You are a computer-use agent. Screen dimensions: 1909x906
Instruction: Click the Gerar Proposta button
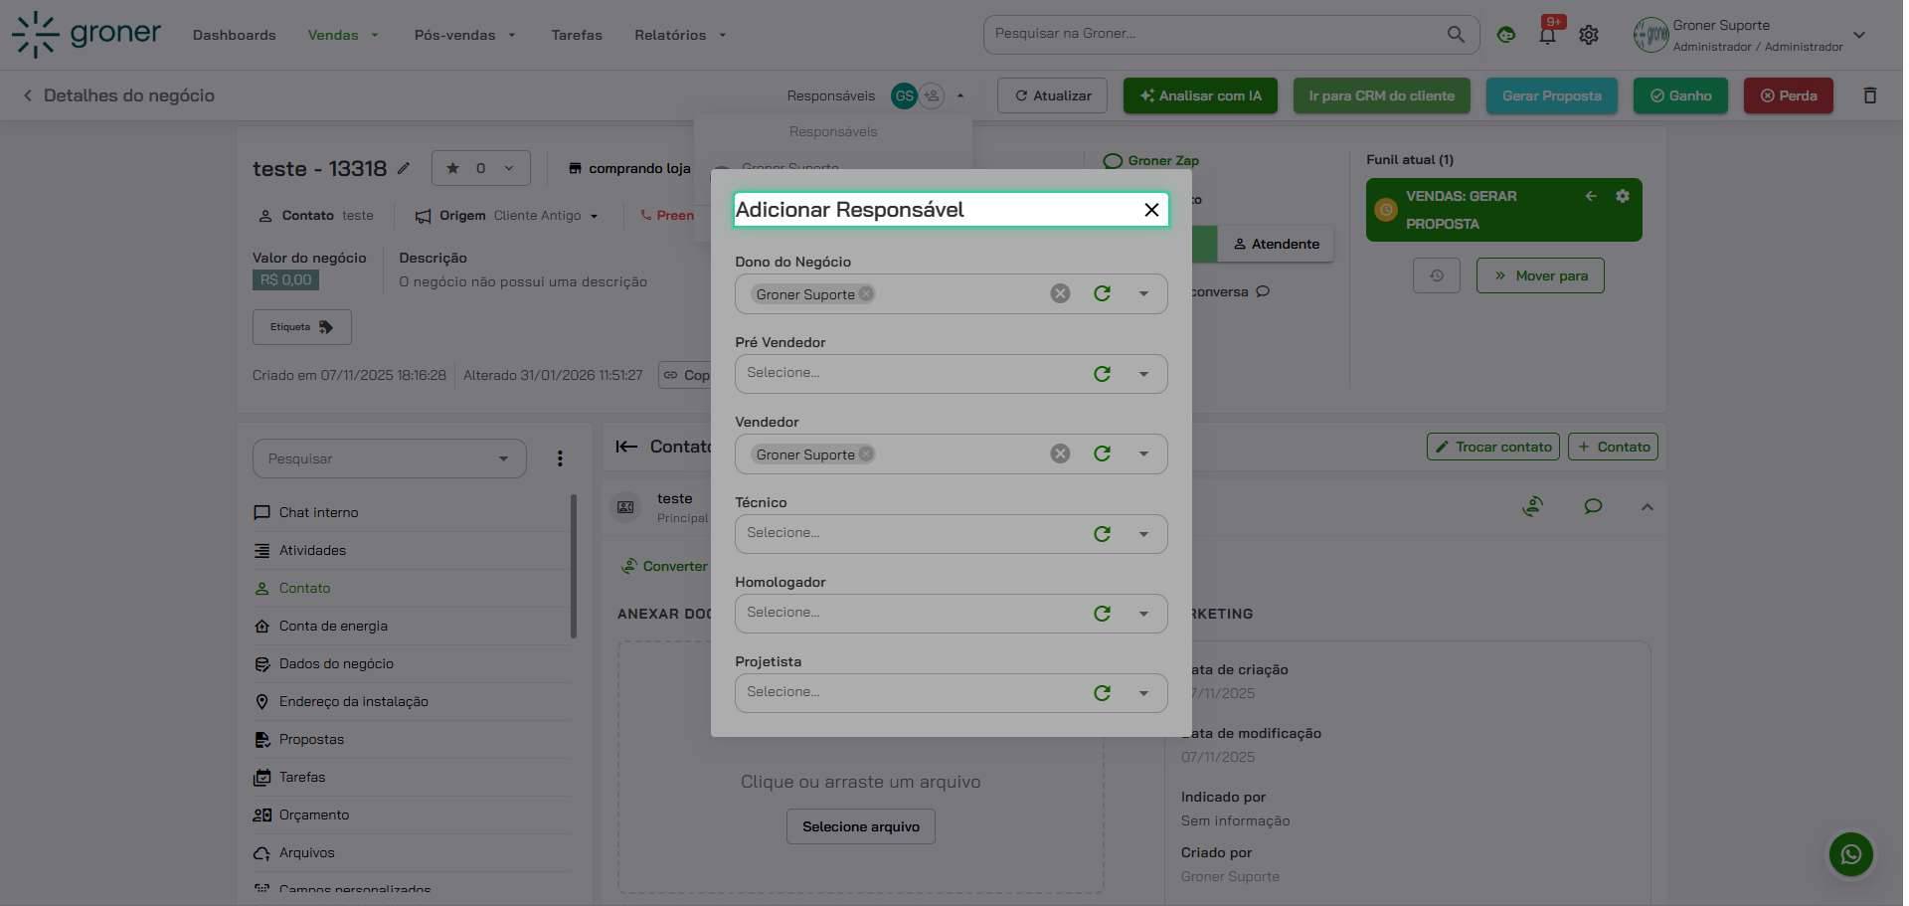point(1551,95)
